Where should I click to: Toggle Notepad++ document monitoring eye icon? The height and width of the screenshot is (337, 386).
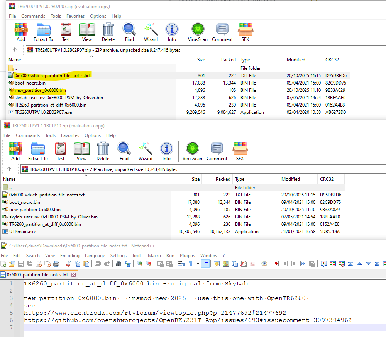tap(264, 264)
